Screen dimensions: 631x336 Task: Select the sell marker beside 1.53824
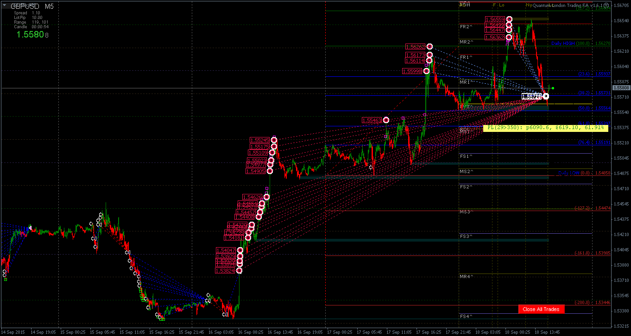239,270
